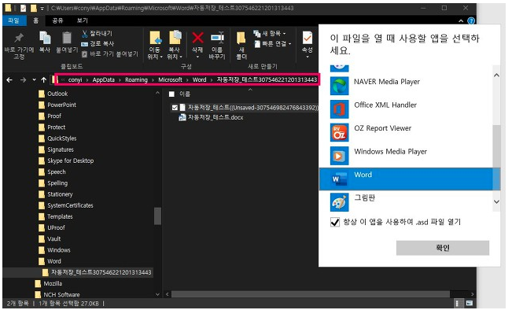The height and width of the screenshot is (310, 512).
Task: Click AppData in the address bar
Action: coord(104,79)
